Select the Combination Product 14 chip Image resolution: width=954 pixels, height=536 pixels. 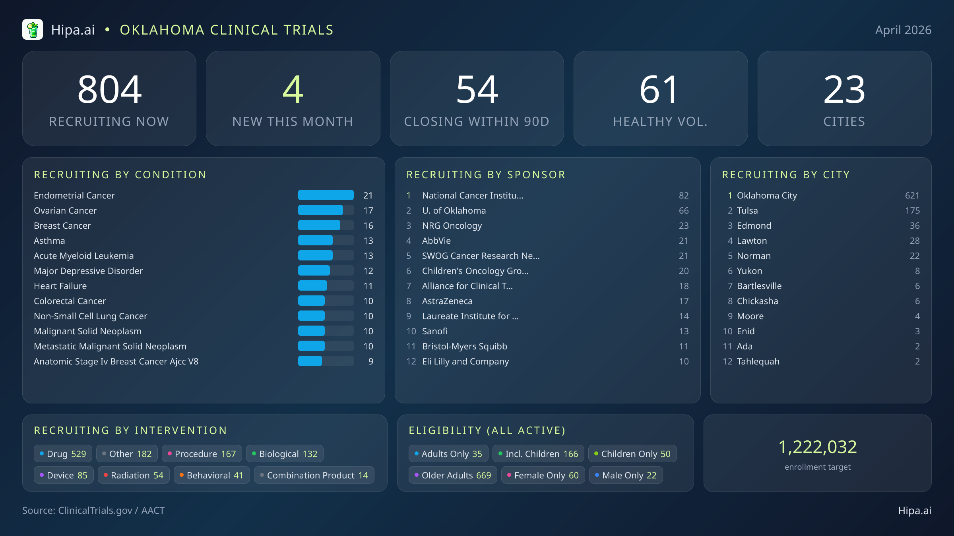(x=314, y=475)
